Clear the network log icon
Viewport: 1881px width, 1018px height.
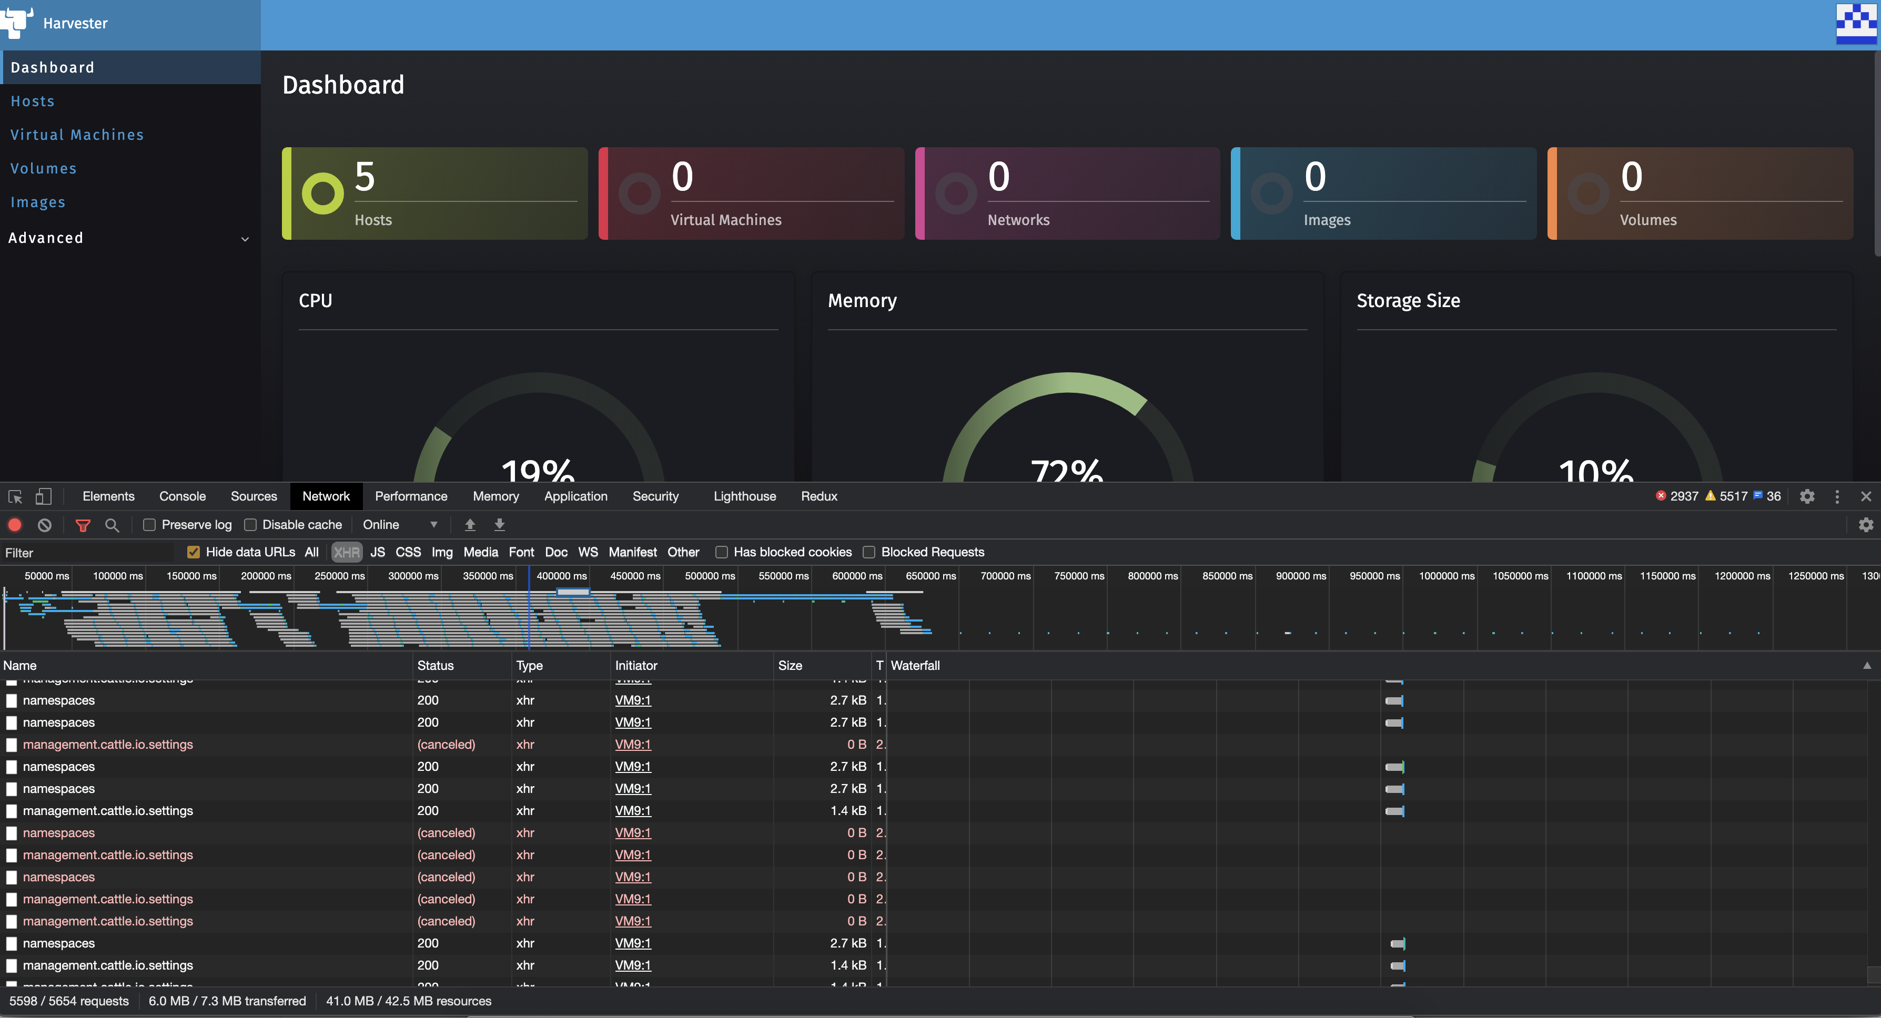tap(45, 525)
